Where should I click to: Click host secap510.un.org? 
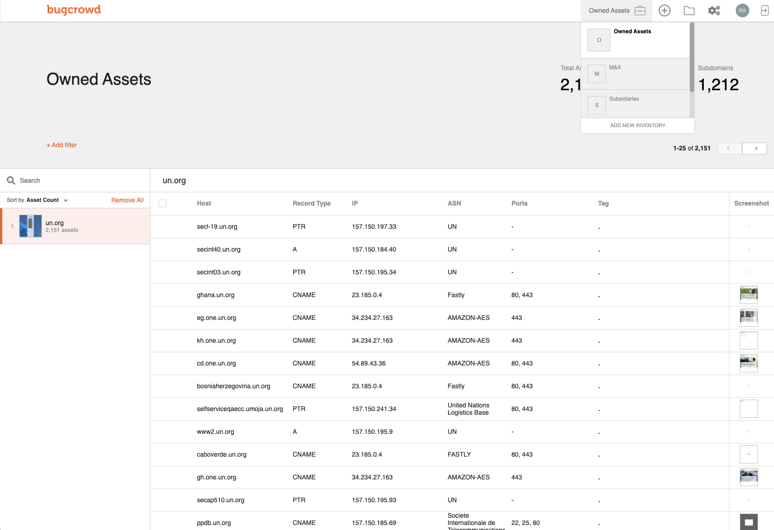click(x=221, y=500)
